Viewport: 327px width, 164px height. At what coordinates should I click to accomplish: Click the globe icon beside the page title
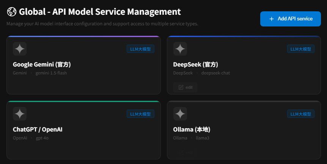click(11, 12)
